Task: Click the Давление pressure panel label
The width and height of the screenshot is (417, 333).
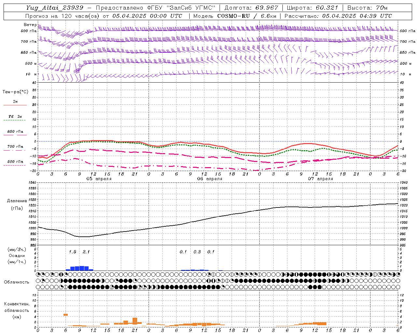Action: click(x=17, y=201)
